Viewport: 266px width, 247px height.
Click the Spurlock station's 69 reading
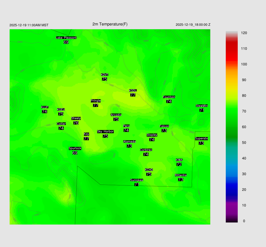click(75, 153)
